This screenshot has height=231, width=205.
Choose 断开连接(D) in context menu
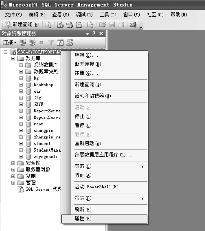104,64
